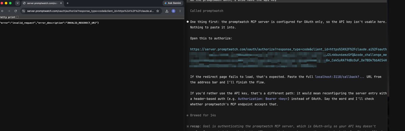The height and width of the screenshot is (131, 405).
Task: Close the server.promptwatch.com browser tab
Action: tap(61, 3)
